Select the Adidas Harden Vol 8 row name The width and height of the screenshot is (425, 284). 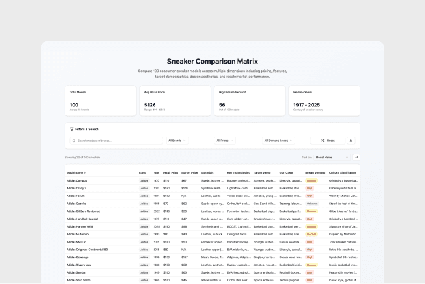click(80, 226)
